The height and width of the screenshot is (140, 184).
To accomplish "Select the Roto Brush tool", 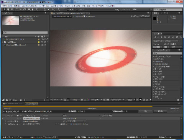I will [53, 10].
